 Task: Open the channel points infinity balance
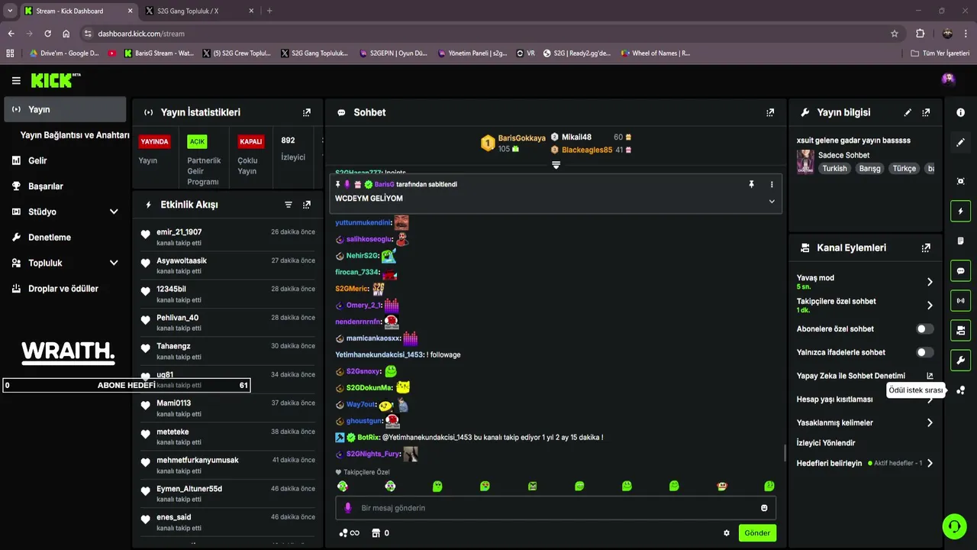point(348,533)
